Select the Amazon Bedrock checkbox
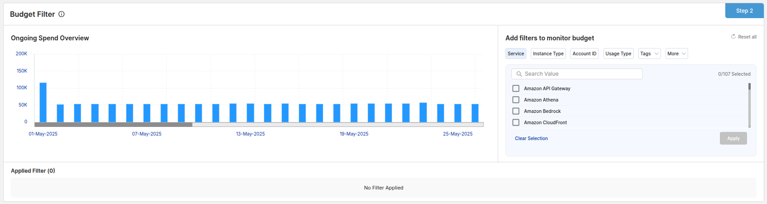This screenshot has width=767, height=204. coord(516,111)
